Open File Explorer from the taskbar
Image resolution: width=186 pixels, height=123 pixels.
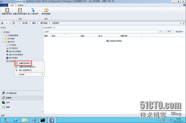[x=25, y=120]
